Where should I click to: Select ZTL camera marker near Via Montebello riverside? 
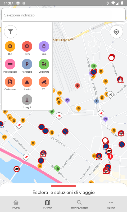click(x=26, y=157)
